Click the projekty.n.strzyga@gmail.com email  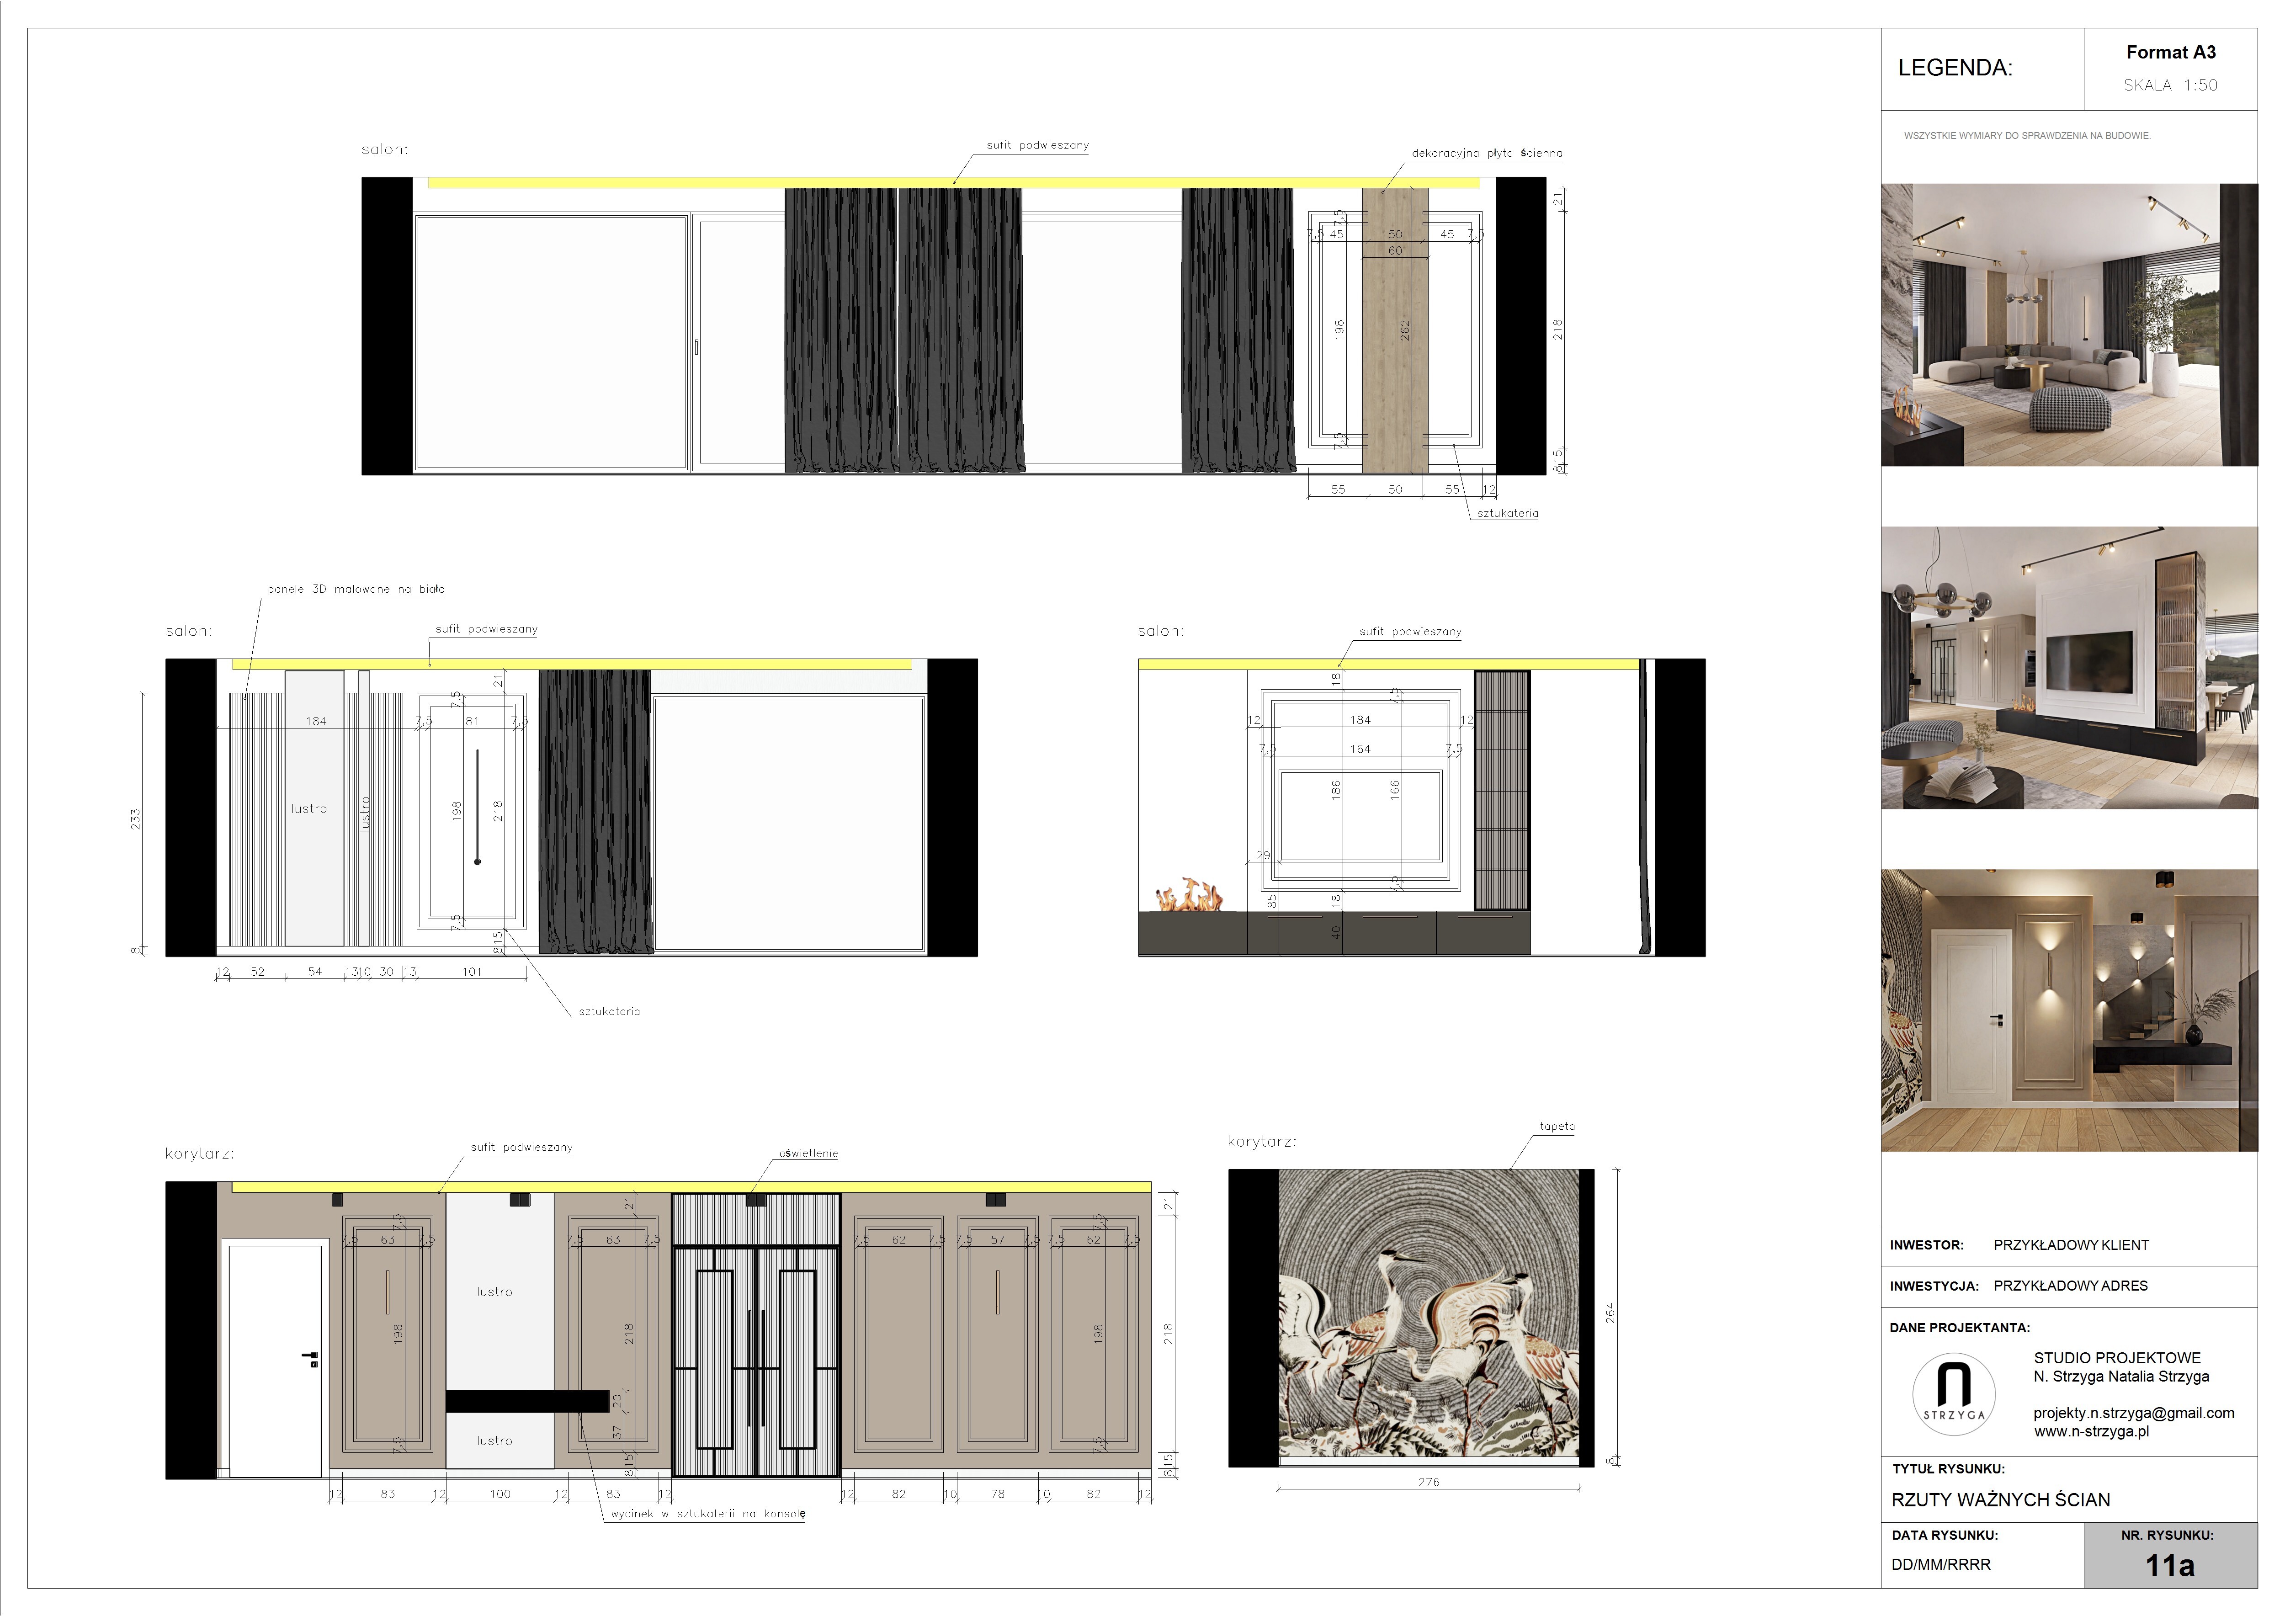point(2134,1413)
